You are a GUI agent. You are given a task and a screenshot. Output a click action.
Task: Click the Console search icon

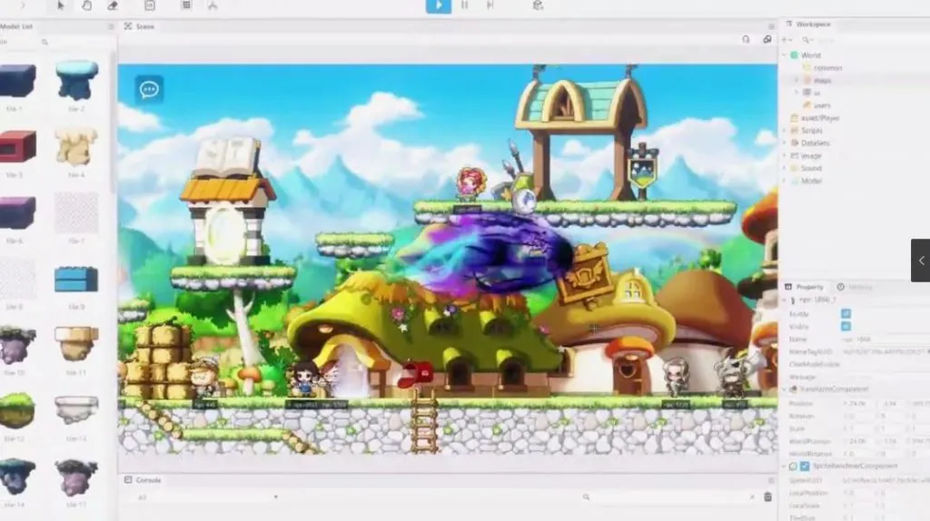click(x=586, y=497)
